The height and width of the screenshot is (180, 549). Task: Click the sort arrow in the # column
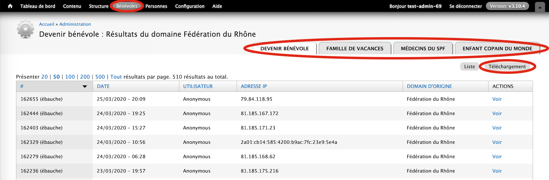coord(85,86)
